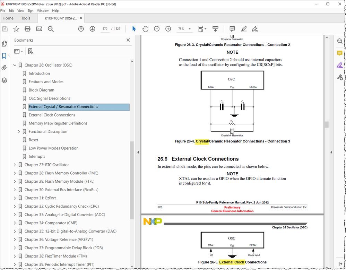346x270 pixels.
Task: Go to External Clock Connections bookmark
Action: 52,115
